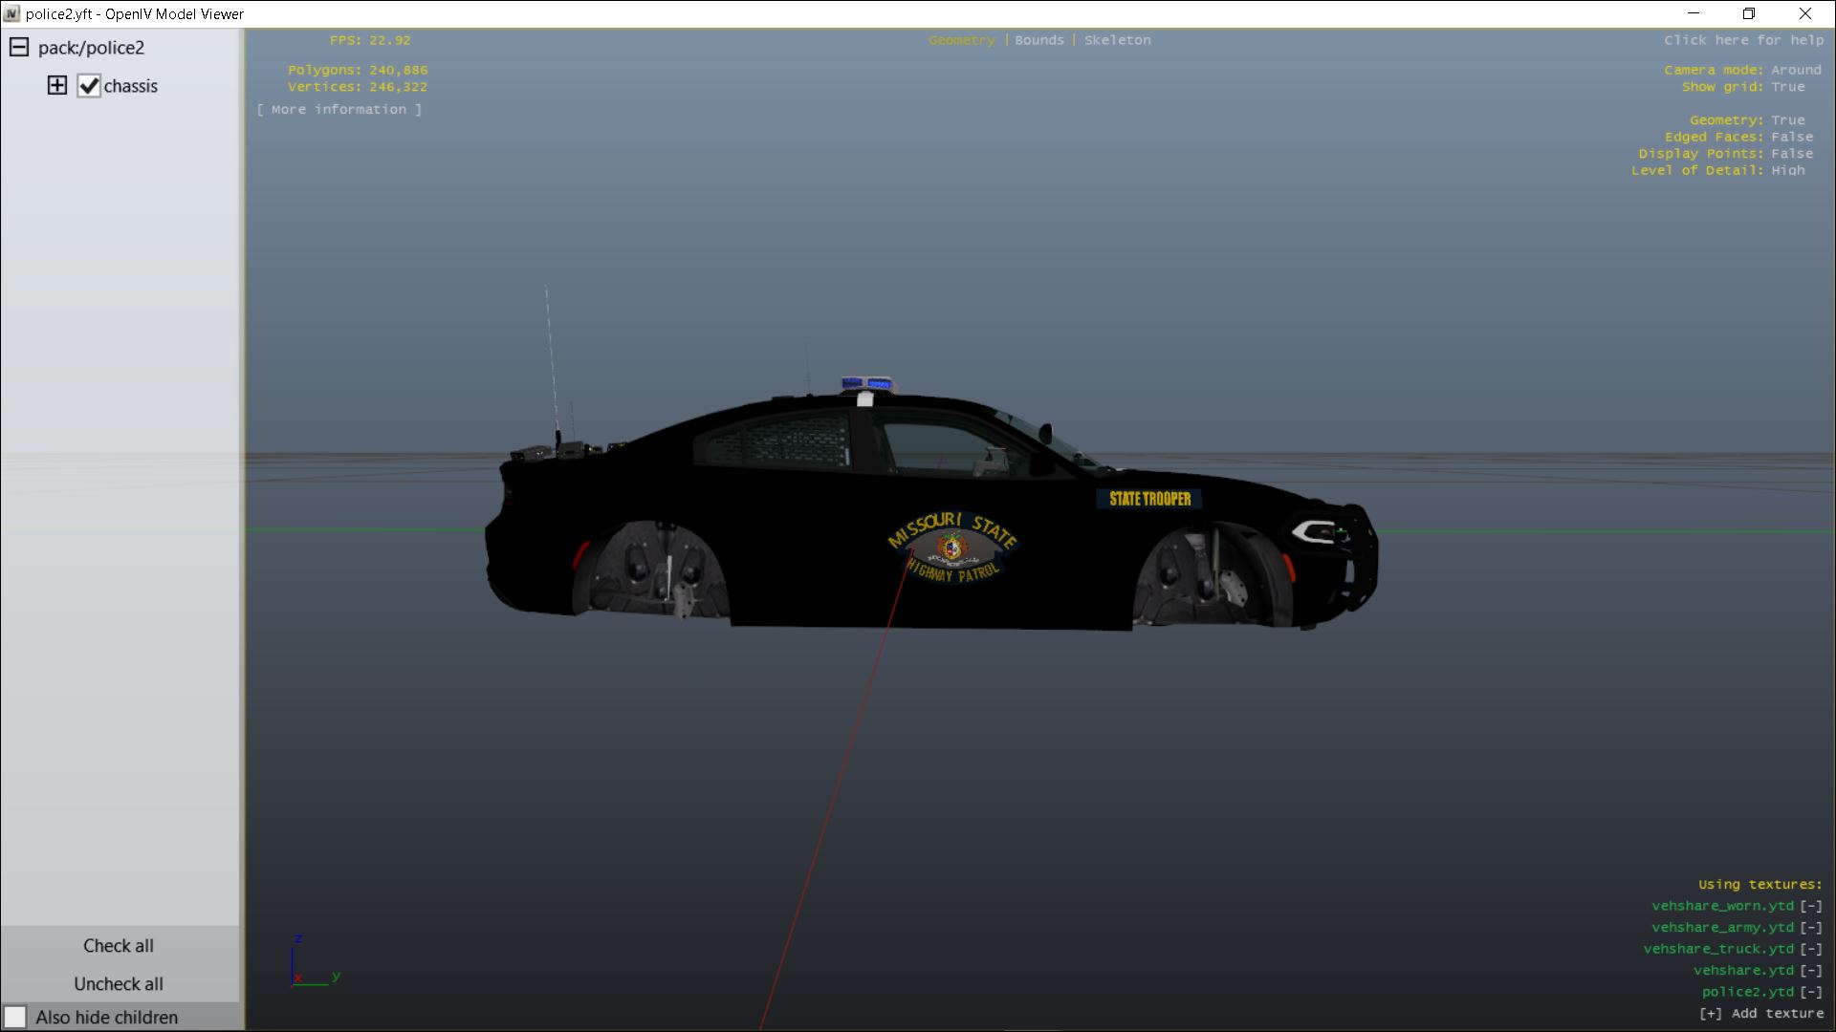Screen dimensions: 1836x1032
Task: Switch to the Skeleton view tab
Action: (x=1117, y=40)
